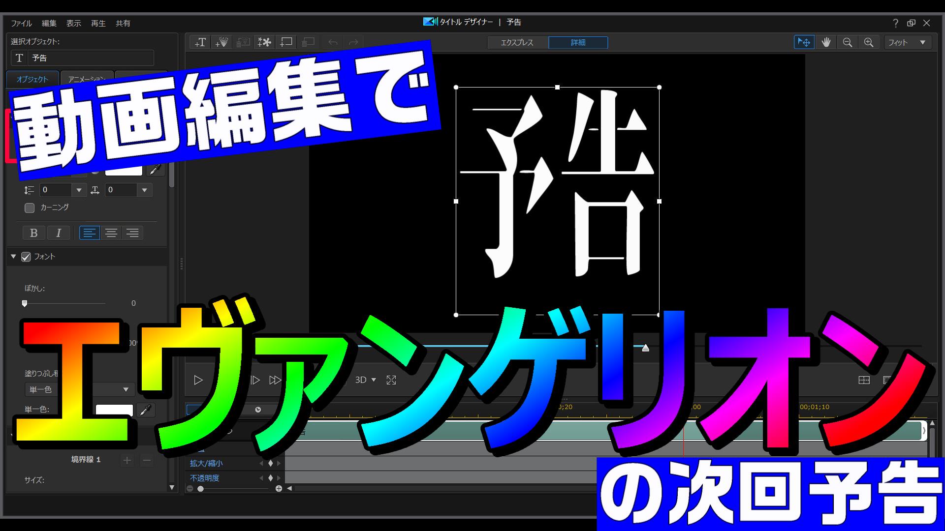Open the フィット zoom level dropdown
Screen dimensions: 945x531
pyautogui.click(x=907, y=42)
